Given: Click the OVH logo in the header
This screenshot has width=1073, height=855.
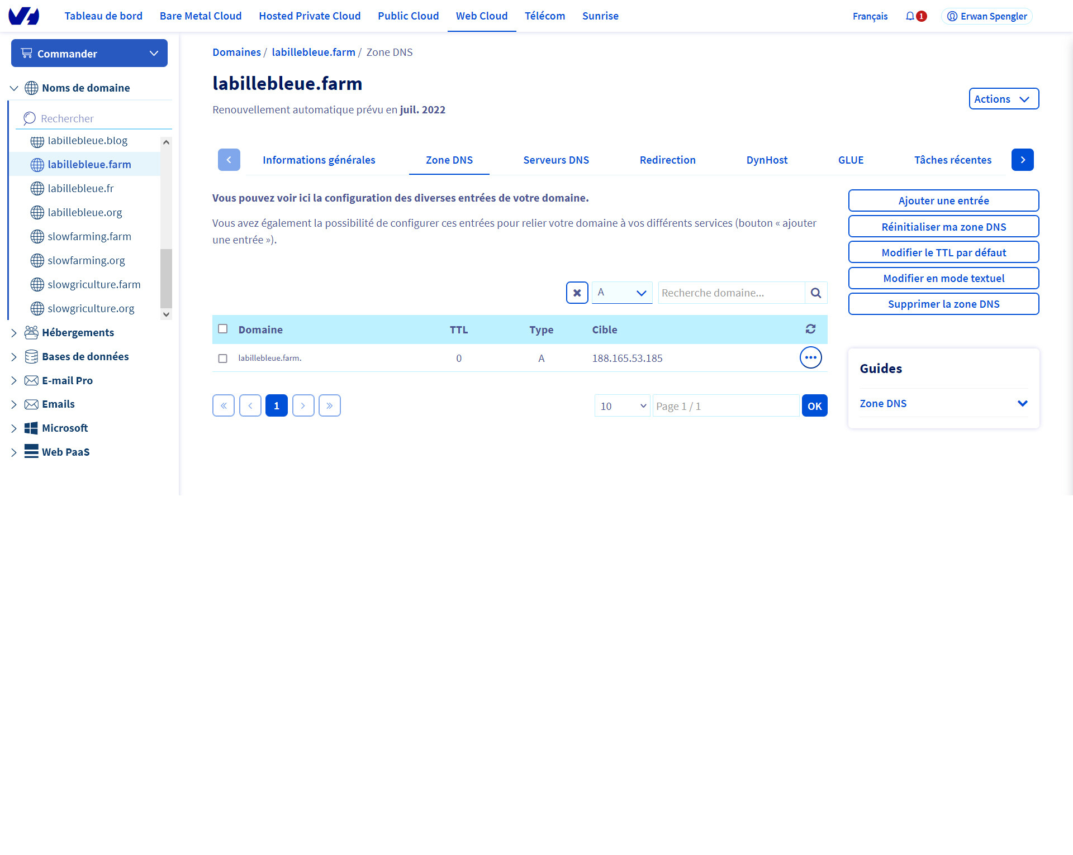Looking at the screenshot, I should tap(24, 16).
